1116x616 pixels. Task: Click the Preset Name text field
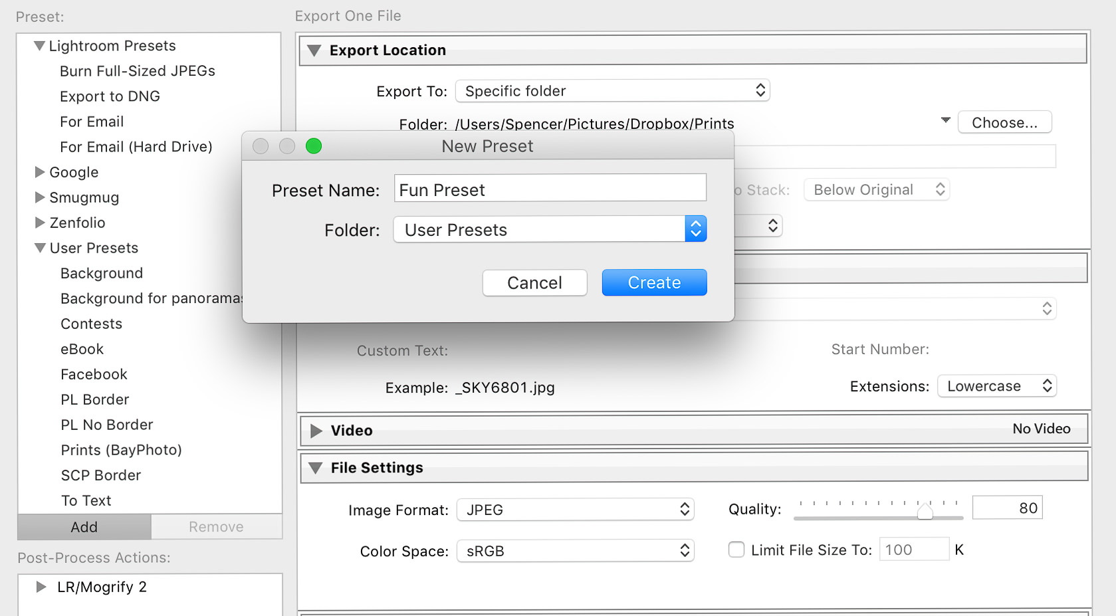tap(550, 188)
